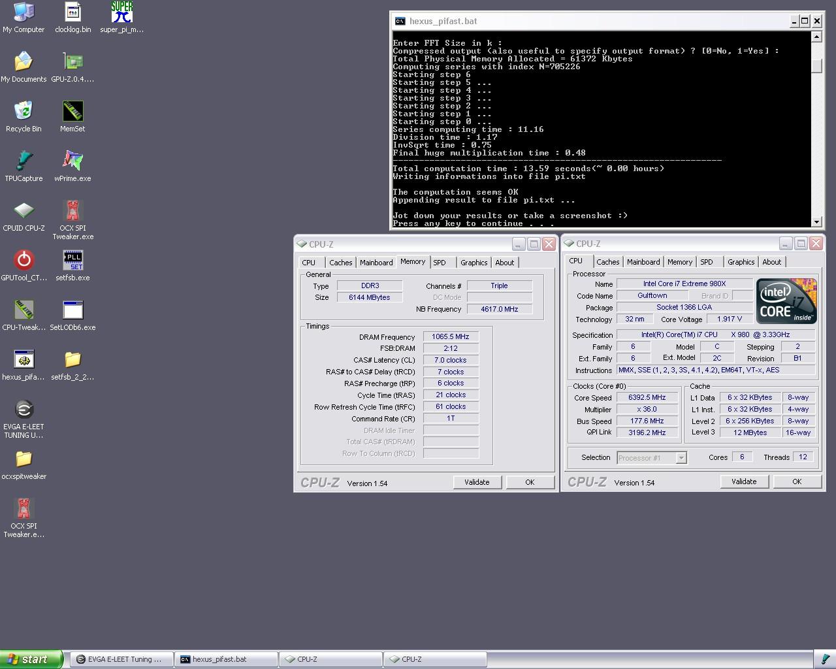The height and width of the screenshot is (669, 836).
Task: Open About tab in processor CPU-Z window
Action: [x=771, y=262]
